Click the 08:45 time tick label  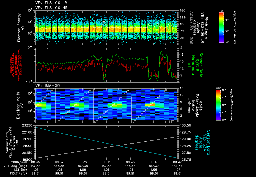[154, 162]
